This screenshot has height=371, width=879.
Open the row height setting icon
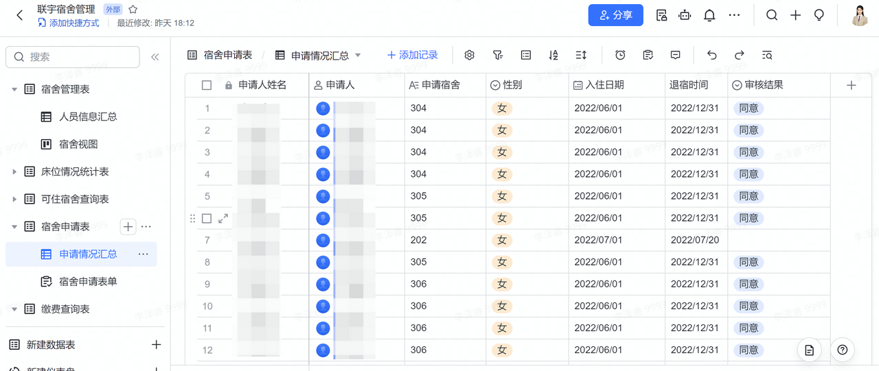tap(581, 56)
